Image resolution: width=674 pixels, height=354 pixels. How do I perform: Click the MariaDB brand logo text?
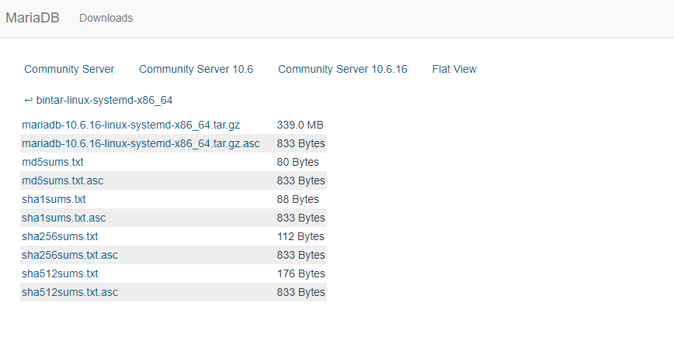33,18
